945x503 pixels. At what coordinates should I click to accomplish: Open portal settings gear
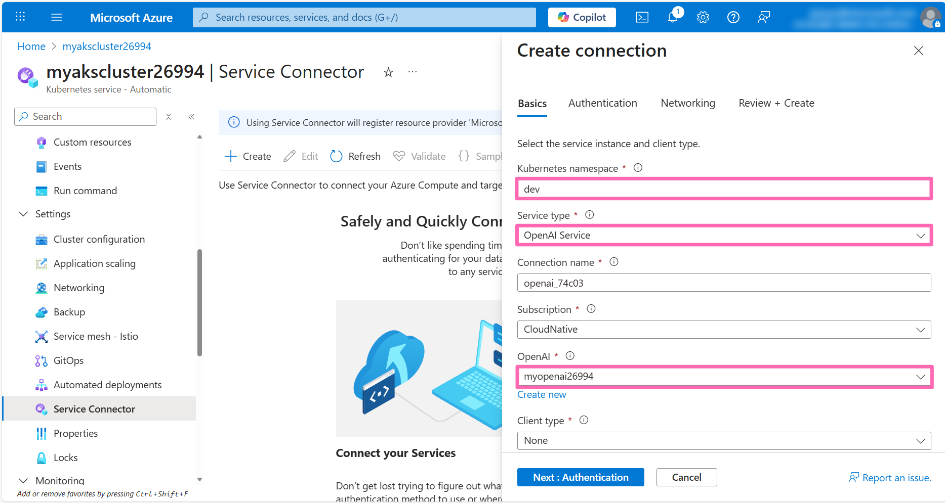click(x=703, y=17)
